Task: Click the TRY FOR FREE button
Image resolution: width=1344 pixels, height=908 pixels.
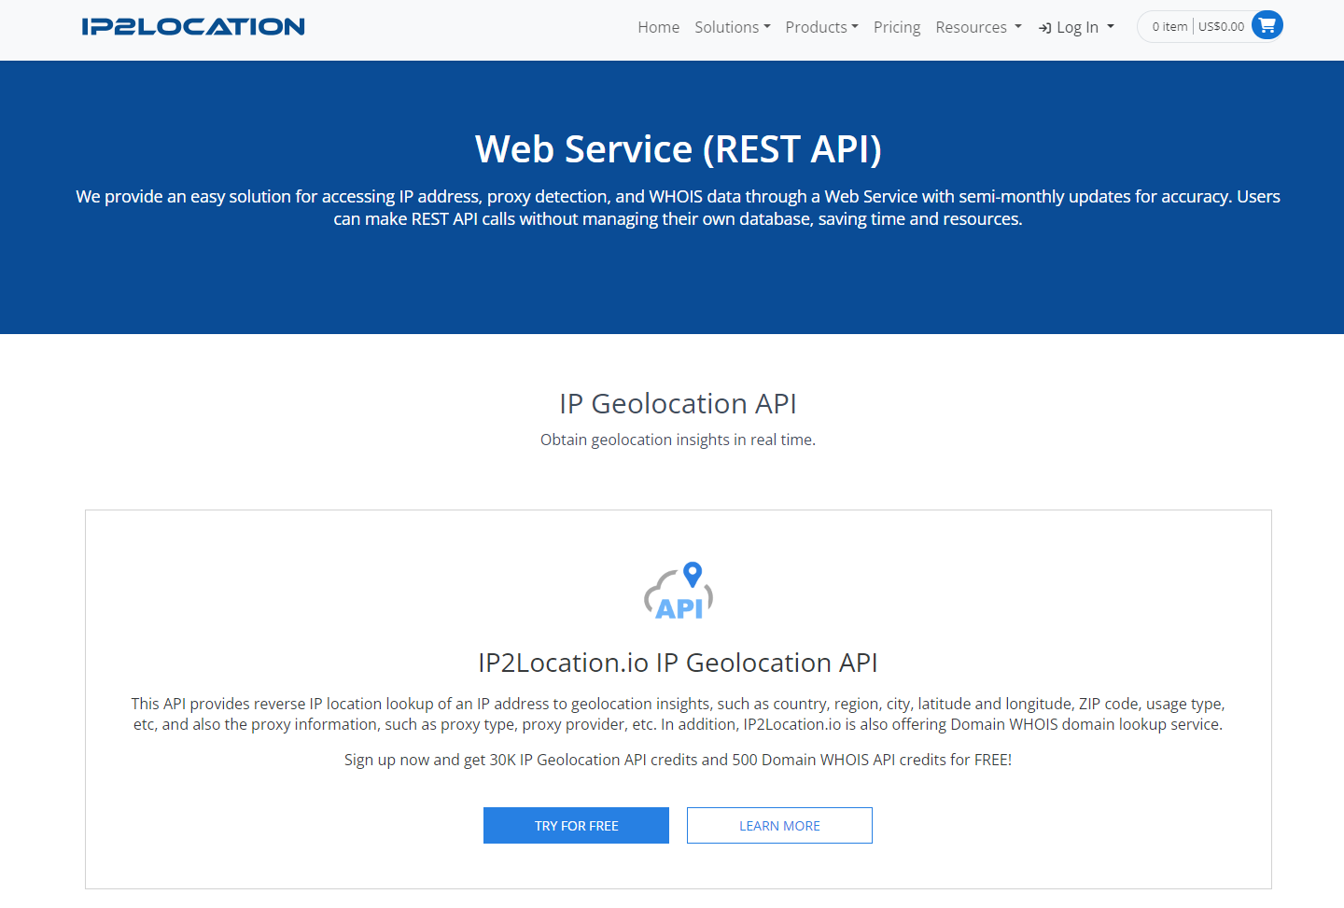Action: [576, 825]
